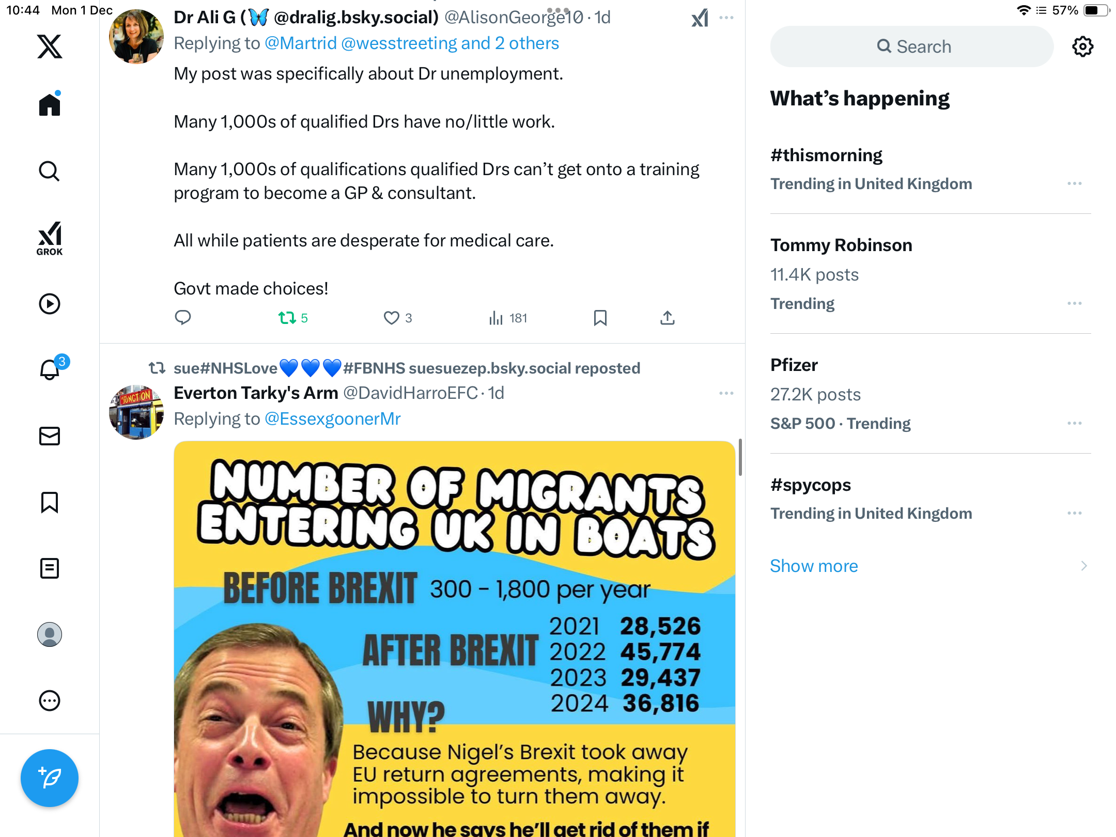1116x837 pixels.
Task: Open Messages envelope icon
Action: coord(50,436)
